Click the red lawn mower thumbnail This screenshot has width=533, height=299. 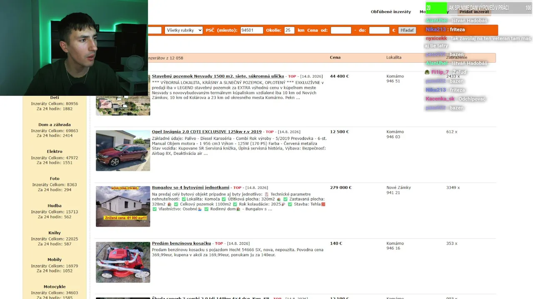(x=123, y=262)
